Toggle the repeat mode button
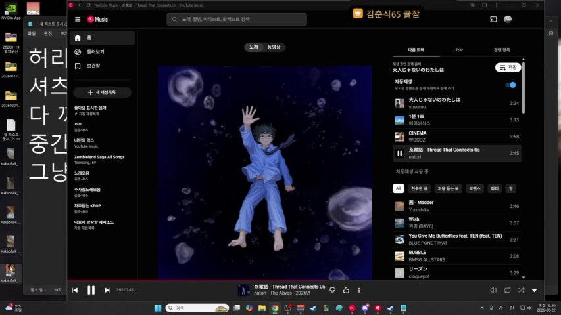561x315 pixels. click(508, 290)
